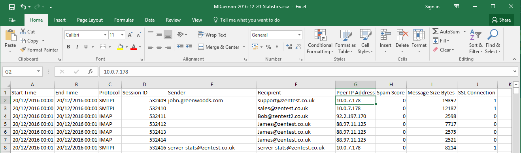521x153 pixels.
Task: Toggle Bottom Align
Action: pyautogui.click(x=168, y=35)
